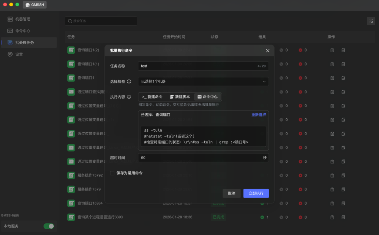This screenshot has height=235, width=379.
Task: Click the task icon of 服务操作7579
Action: click(71, 189)
